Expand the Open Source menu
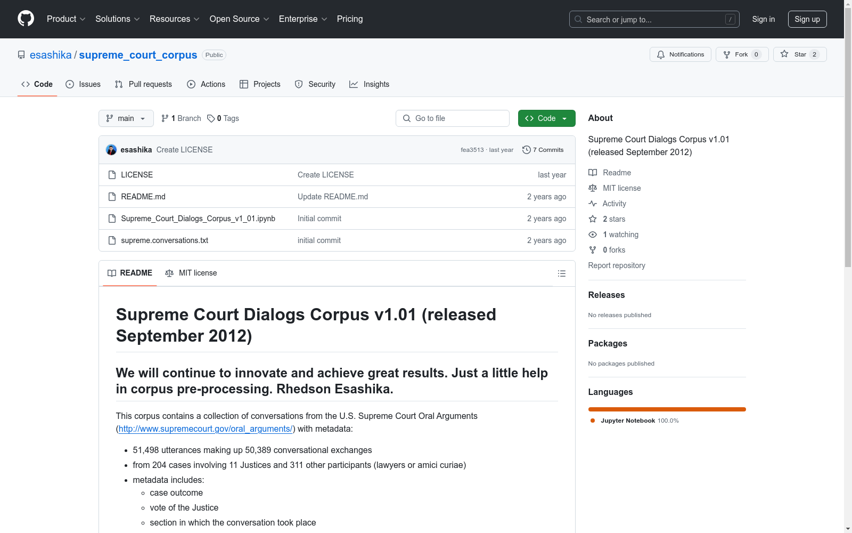Screen dimensions: 852x533 (240, 19)
